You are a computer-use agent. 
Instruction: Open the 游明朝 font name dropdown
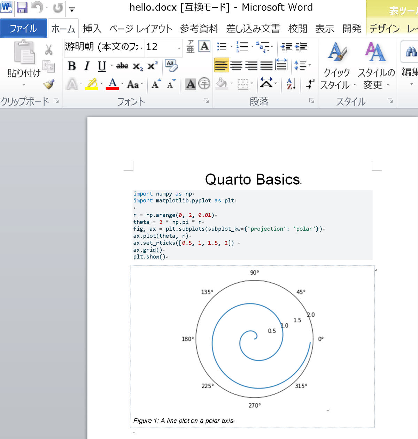point(142,48)
